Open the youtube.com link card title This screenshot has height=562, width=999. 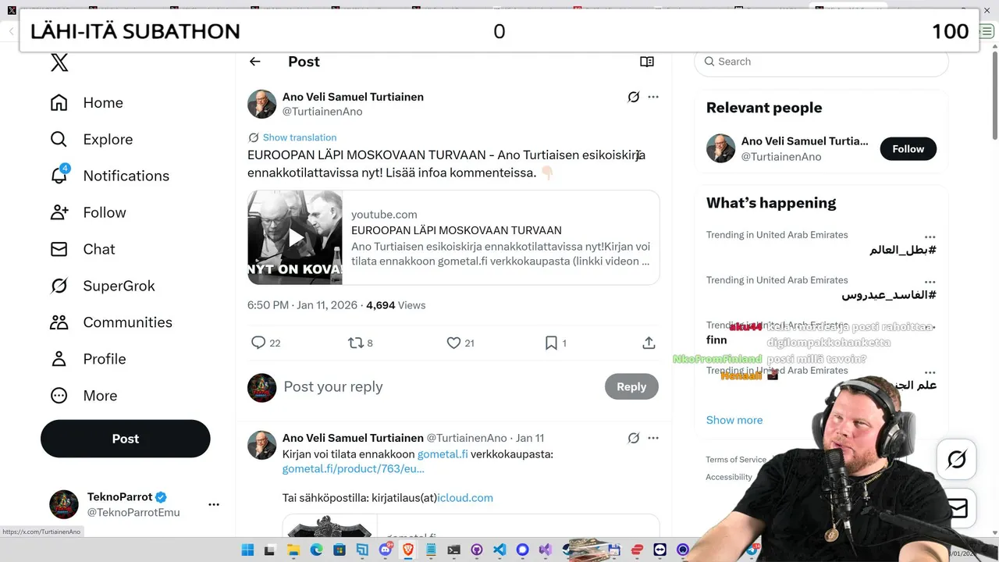457,230
